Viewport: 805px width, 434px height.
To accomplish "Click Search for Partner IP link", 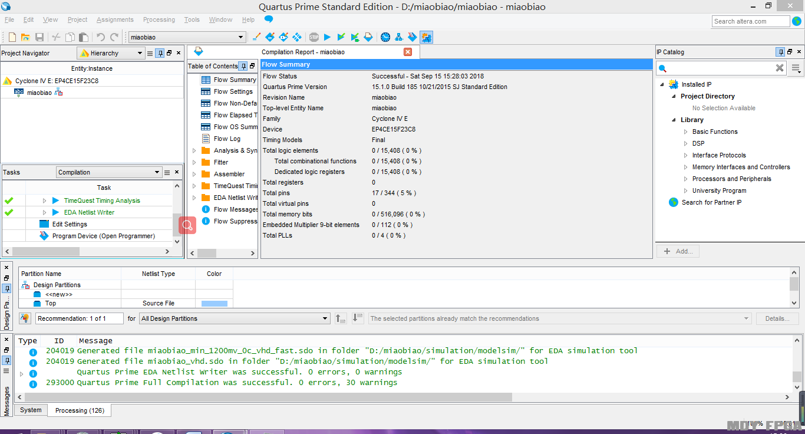I will pyautogui.click(x=711, y=202).
